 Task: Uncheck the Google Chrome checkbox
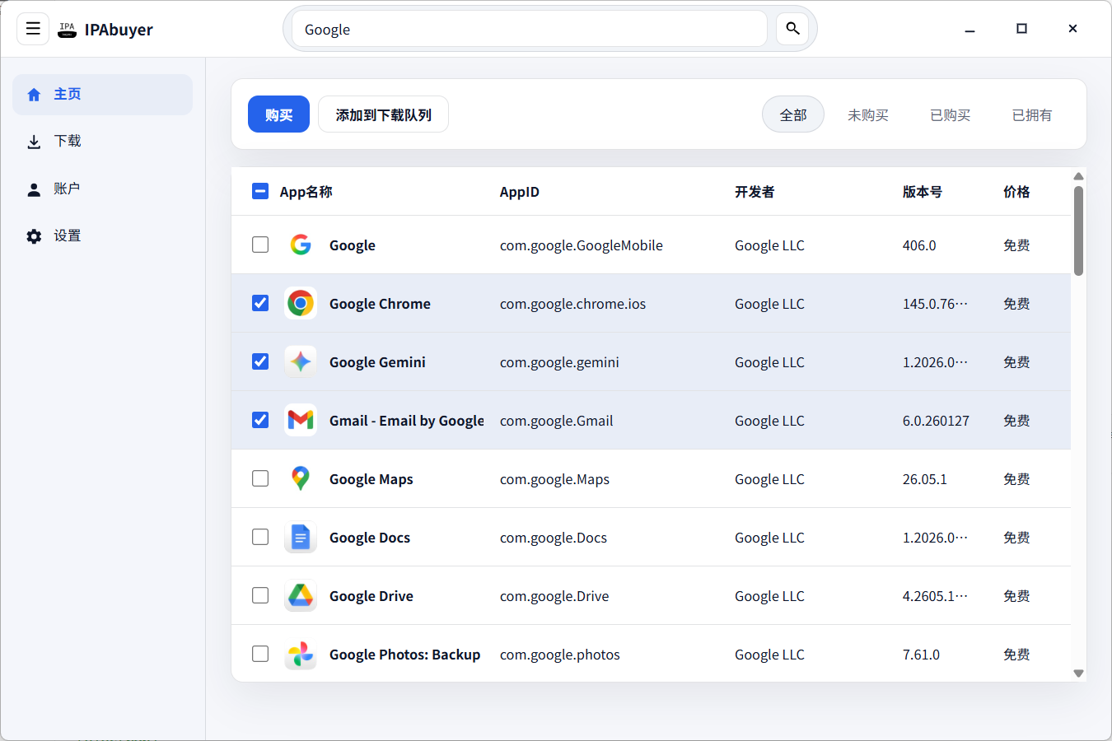point(260,304)
